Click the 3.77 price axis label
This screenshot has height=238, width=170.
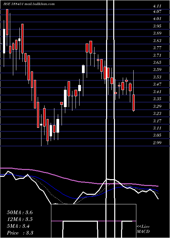point(157,48)
